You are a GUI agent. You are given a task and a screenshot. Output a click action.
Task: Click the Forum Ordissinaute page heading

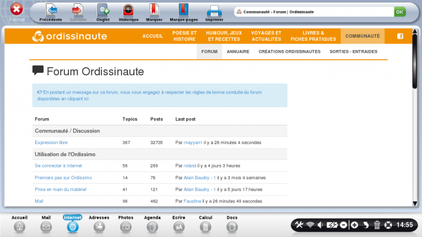95,71
